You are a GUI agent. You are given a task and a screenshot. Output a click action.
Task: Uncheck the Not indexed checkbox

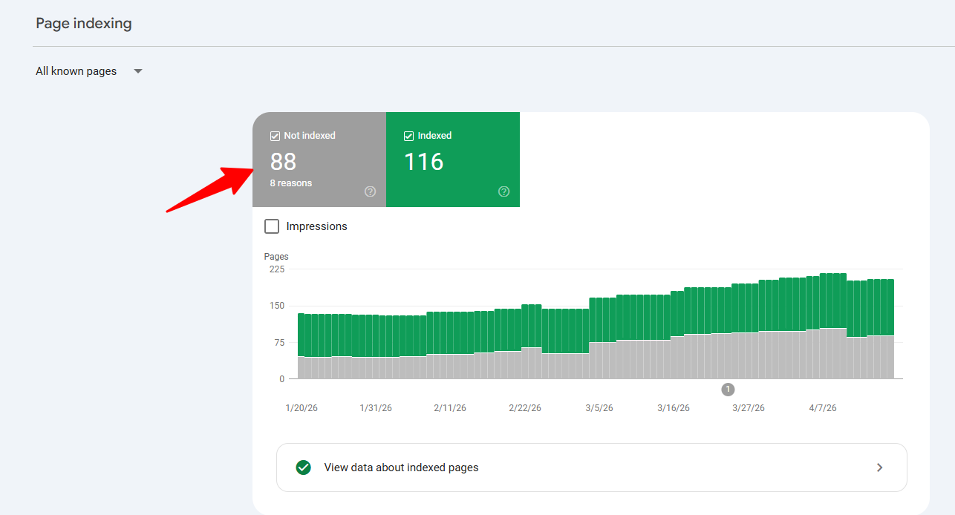(275, 136)
